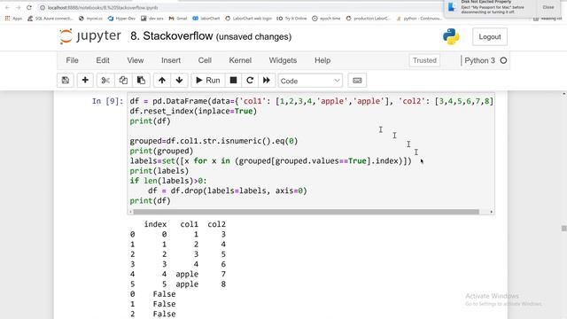Click the line grouped=df.col1.str.isnumeric().eq(0)

(214, 141)
